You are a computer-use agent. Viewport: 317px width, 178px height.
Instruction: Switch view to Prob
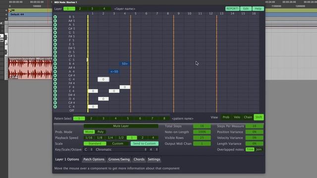(x=226, y=117)
